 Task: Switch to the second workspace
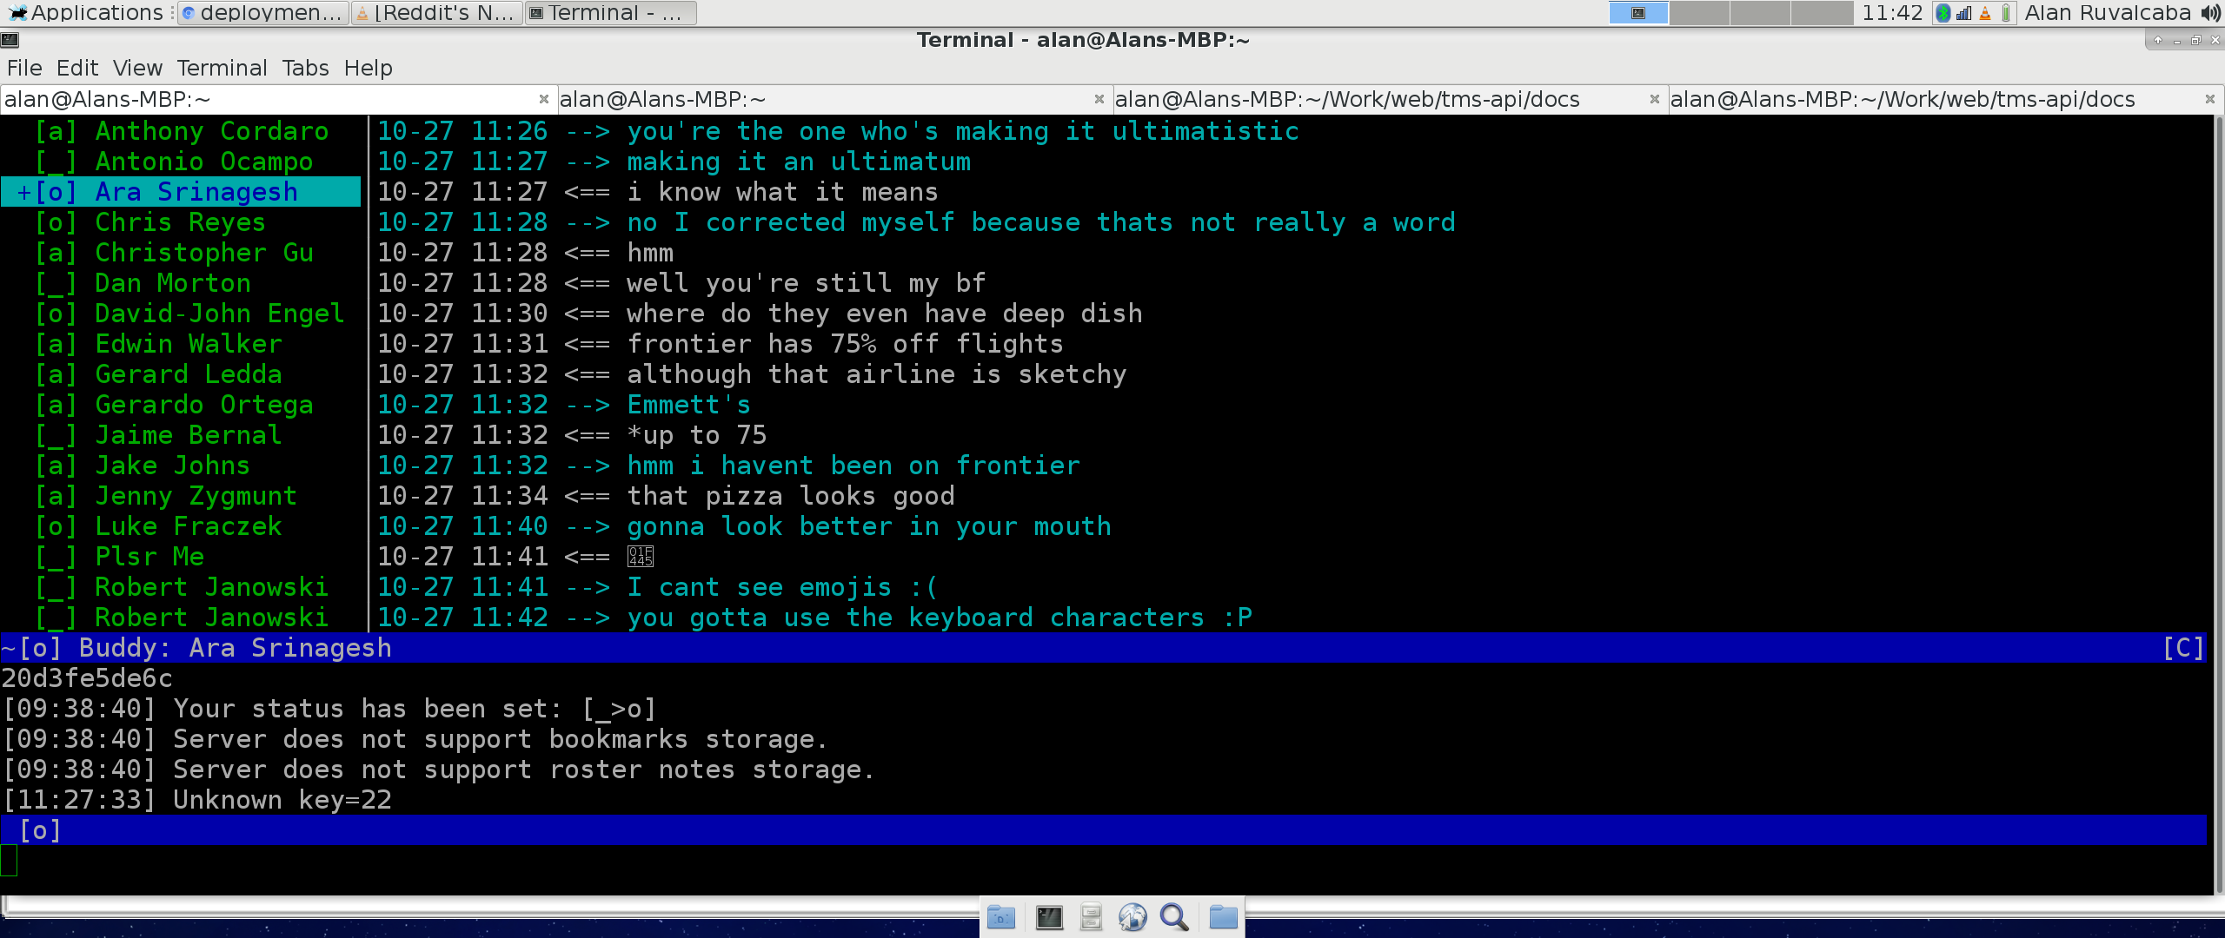point(1699,13)
